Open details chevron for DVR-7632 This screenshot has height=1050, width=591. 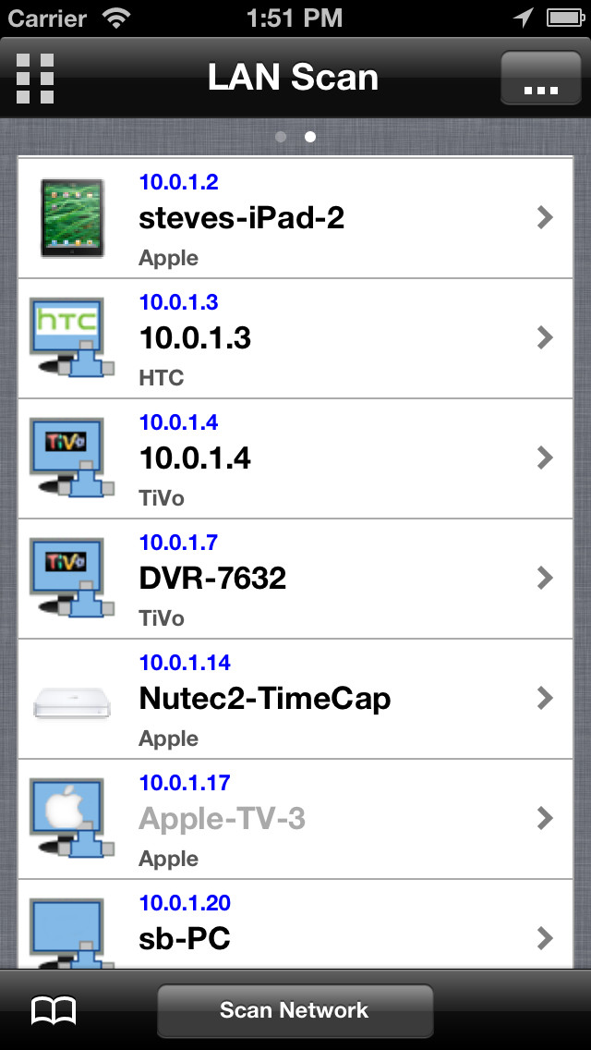(x=546, y=578)
